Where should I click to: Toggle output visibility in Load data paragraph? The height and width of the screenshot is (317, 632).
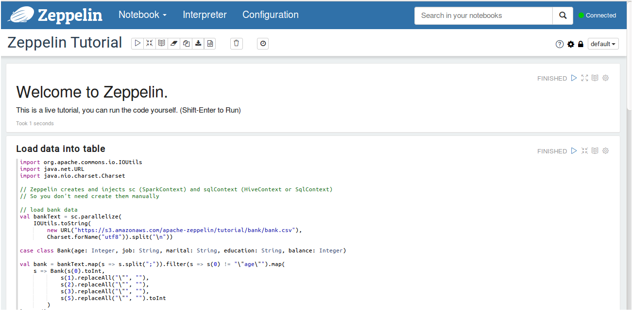595,151
